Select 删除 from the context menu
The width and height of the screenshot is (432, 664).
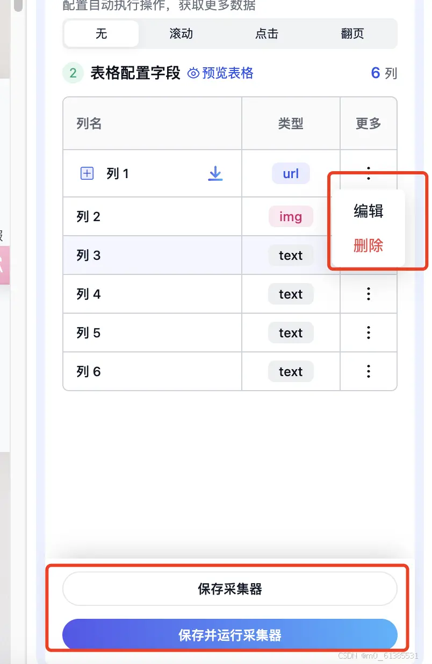368,245
